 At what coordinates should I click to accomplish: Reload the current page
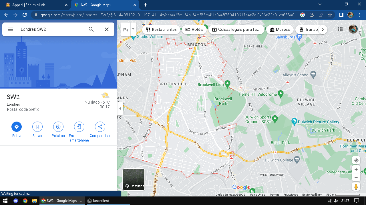tap(25, 15)
